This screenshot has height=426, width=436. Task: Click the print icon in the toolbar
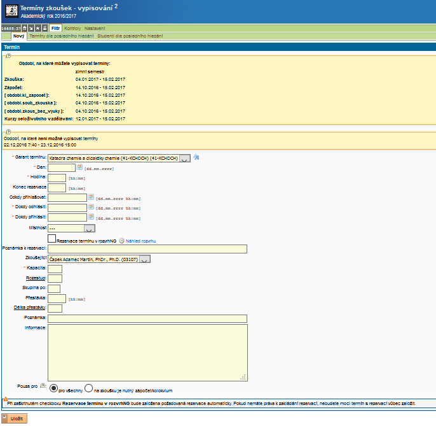[44, 29]
